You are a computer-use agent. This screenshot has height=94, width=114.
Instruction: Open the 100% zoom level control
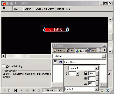[61, 91]
